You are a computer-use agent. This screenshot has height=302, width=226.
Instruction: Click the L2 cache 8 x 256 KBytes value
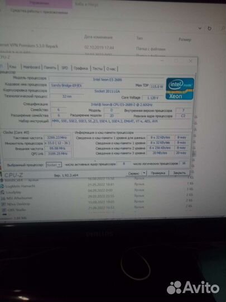161,148
